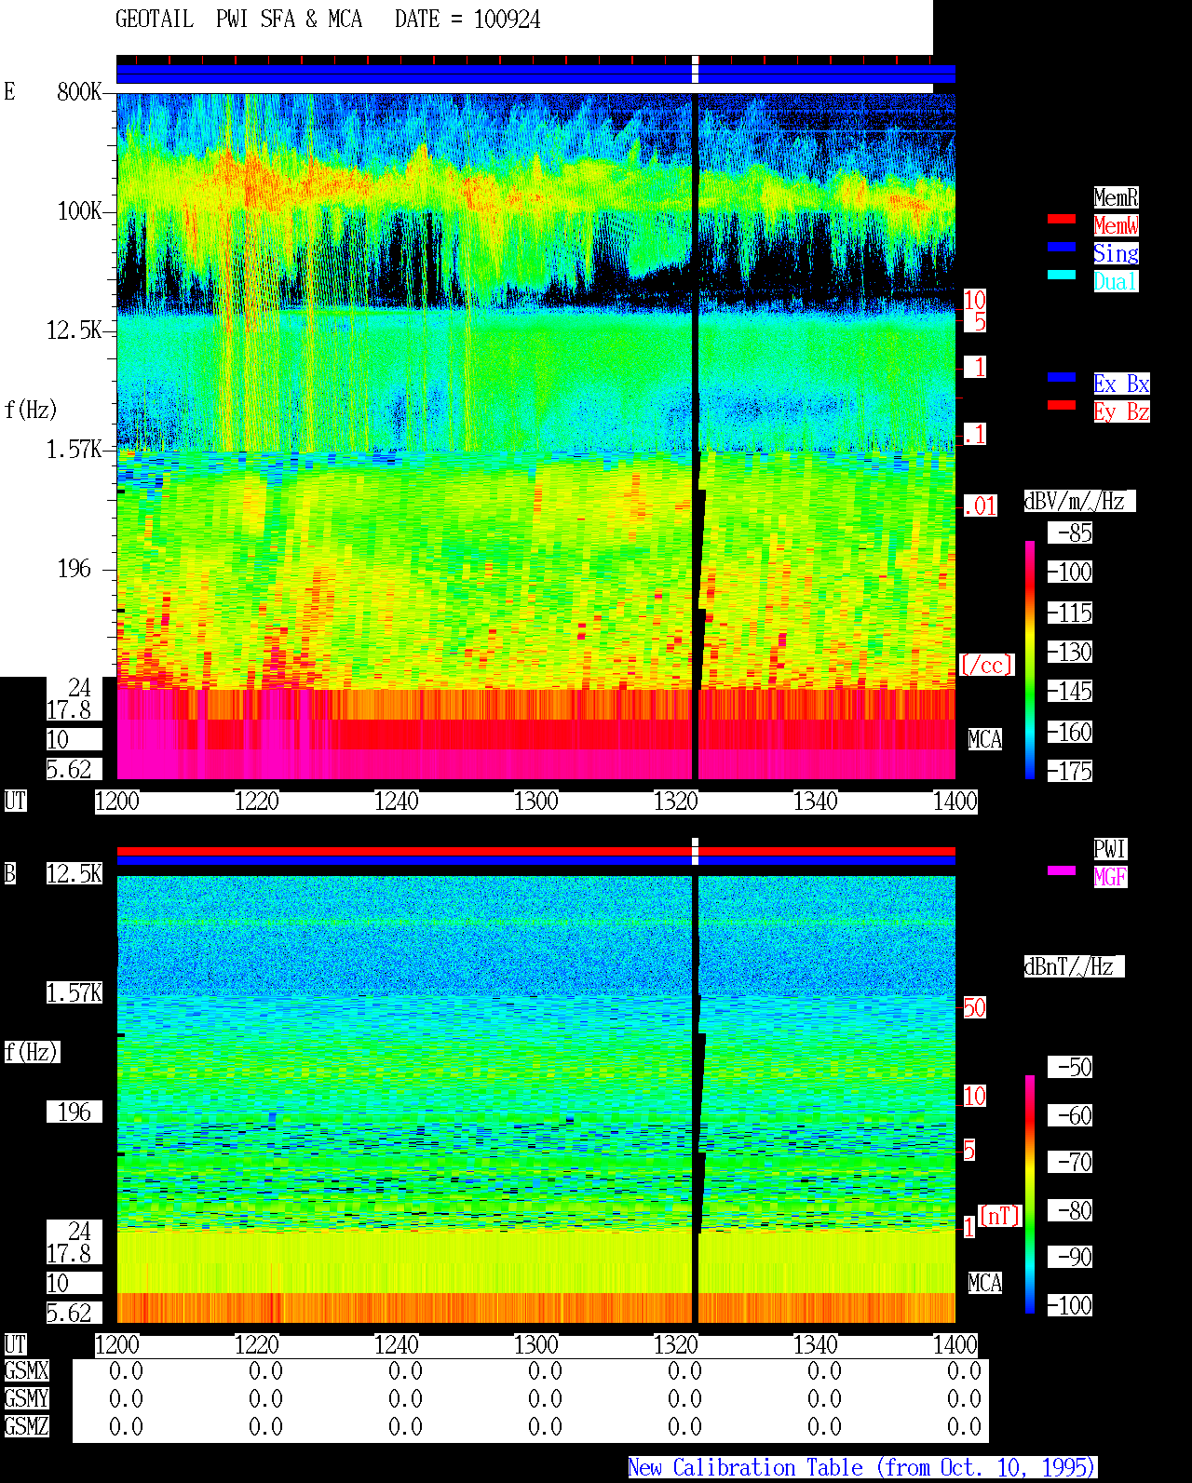Viewport: 1192px width, 1483px height.
Task: Click the black data-gap line in E spectrogram
Action: 697,436
